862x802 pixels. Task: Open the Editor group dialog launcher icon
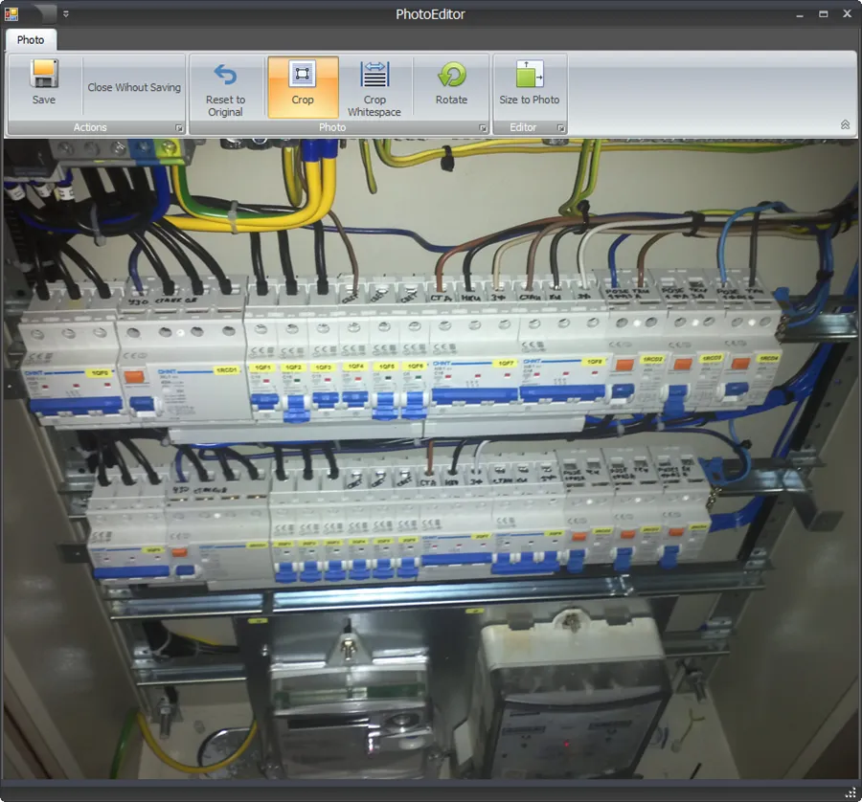[x=561, y=127]
